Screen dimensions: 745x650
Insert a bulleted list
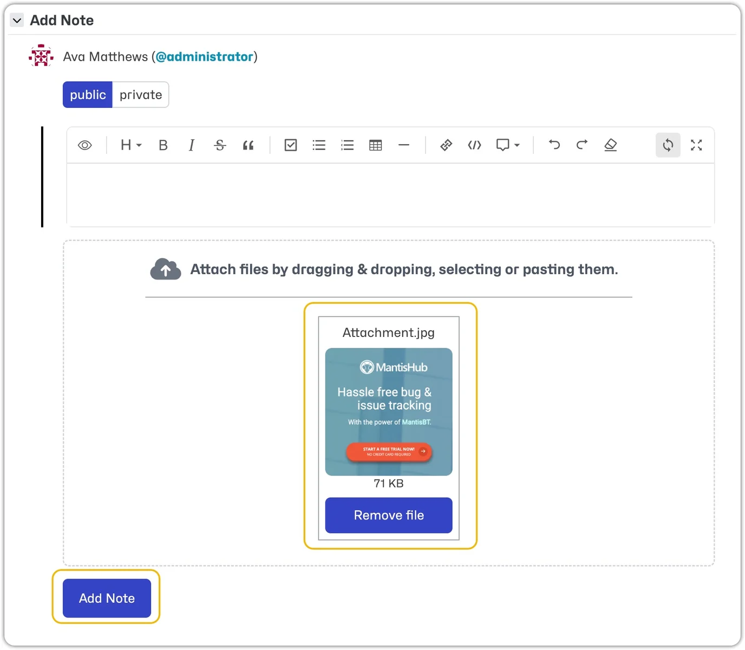click(319, 145)
